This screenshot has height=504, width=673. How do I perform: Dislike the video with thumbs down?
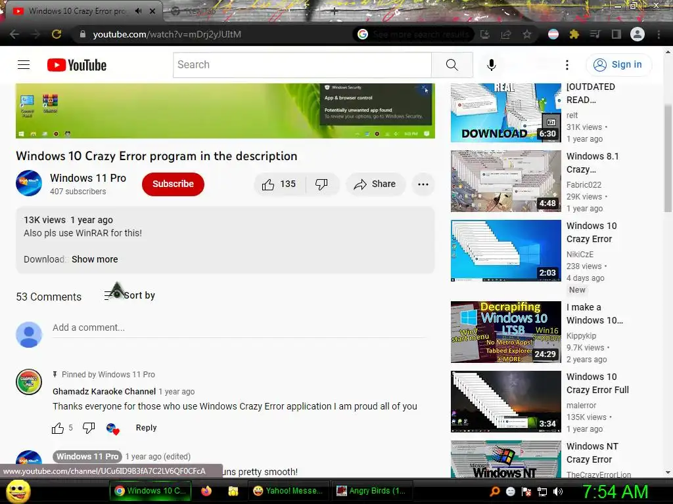tap(321, 184)
